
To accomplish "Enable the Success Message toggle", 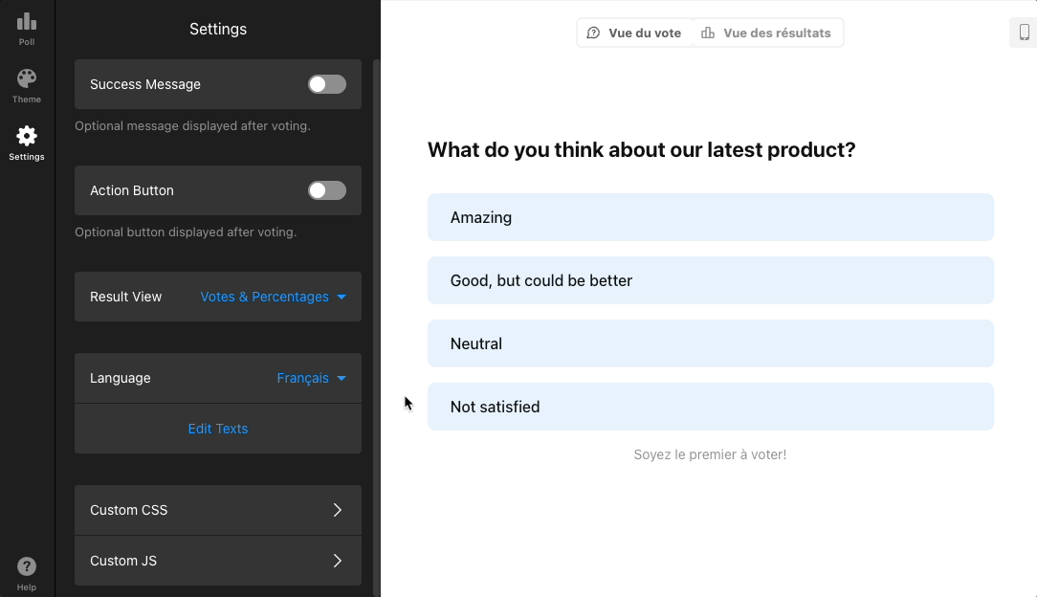I will 326,84.
